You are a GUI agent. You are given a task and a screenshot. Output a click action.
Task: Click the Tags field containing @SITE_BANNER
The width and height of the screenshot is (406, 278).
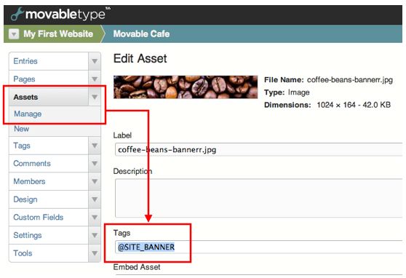(x=258, y=247)
